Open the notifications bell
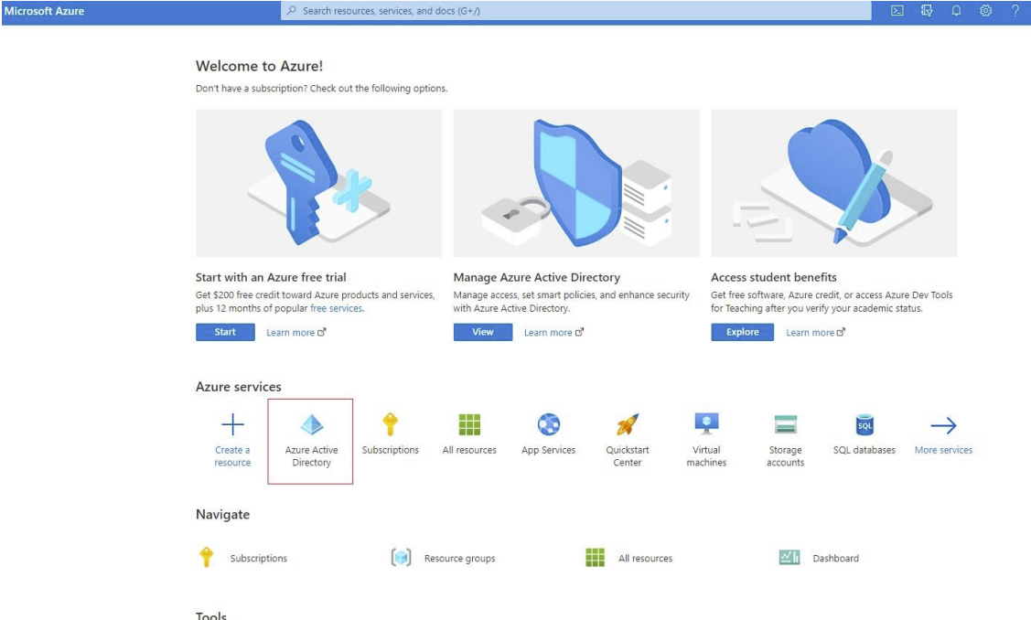The width and height of the screenshot is (1031, 620). coord(956,11)
